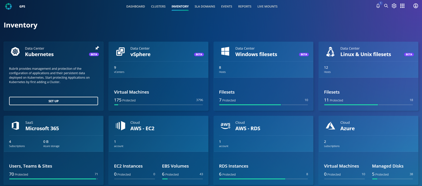Click the 70 Protected users text
Viewport: 422px width, 186px height.
click(x=18, y=174)
